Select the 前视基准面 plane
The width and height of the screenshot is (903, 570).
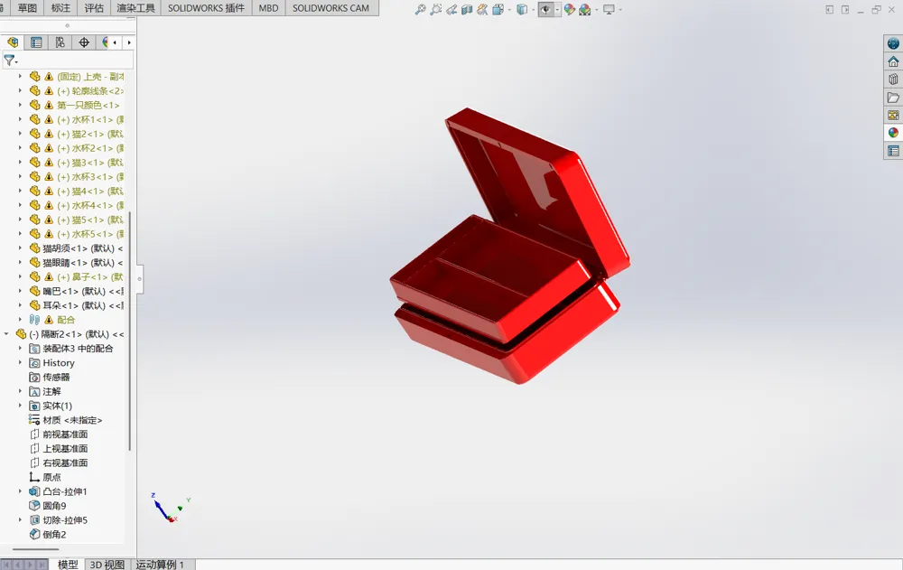(59, 434)
